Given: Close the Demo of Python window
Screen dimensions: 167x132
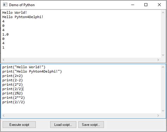Looking at the screenshot, I should pyautogui.click(x=159, y=5).
